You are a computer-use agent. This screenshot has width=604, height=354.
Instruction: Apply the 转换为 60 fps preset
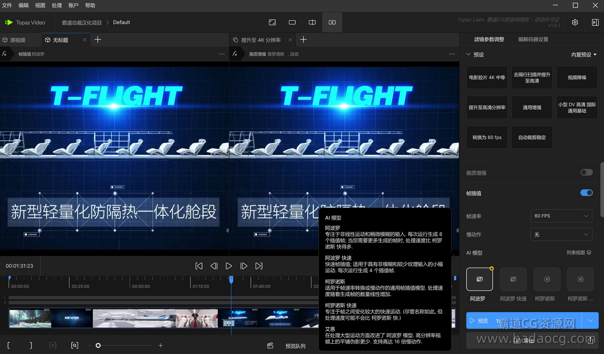(x=487, y=137)
